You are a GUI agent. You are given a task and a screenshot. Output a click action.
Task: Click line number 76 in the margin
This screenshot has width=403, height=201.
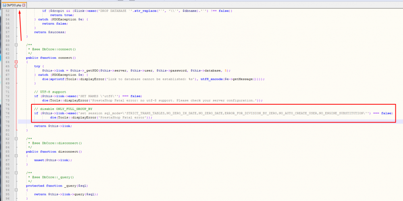pos(7,113)
